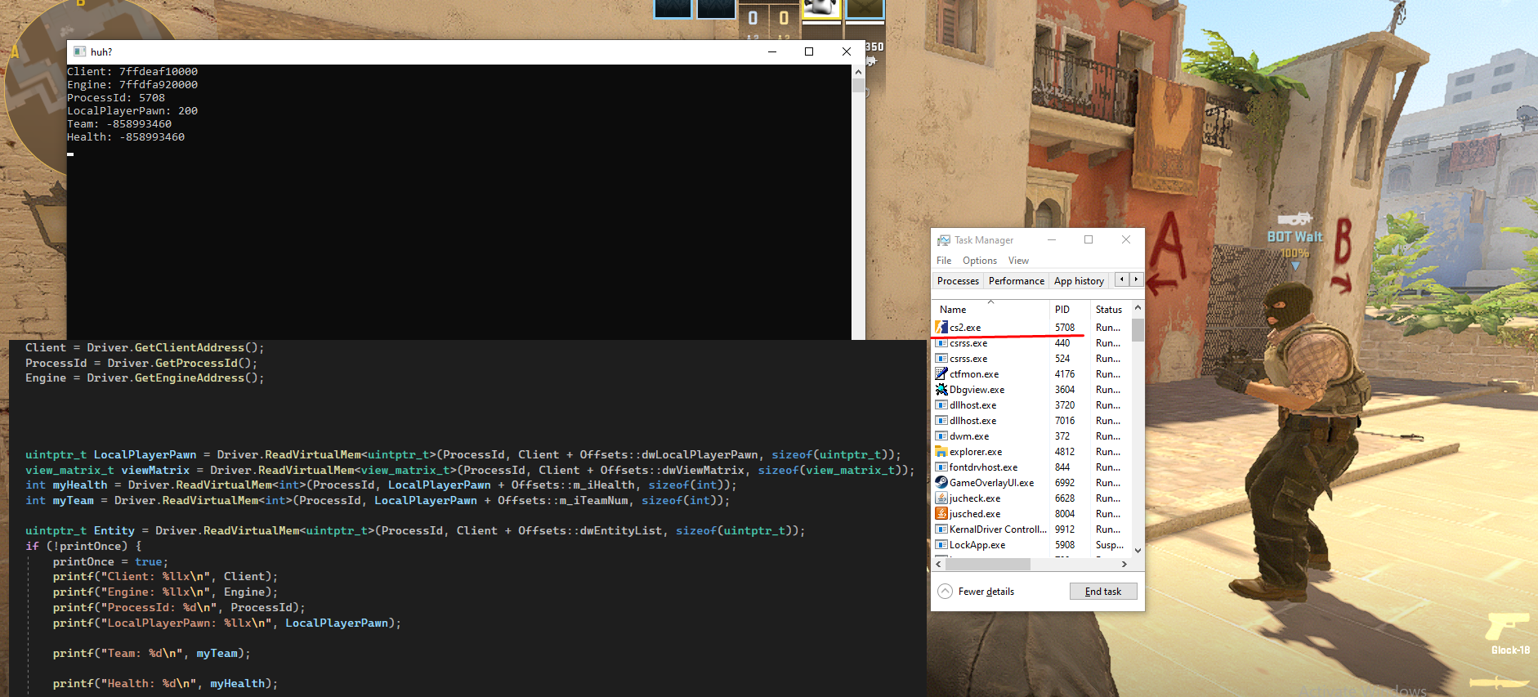Click the PID value 5708 in Task Manager
1538x697 pixels.
pyautogui.click(x=1065, y=328)
